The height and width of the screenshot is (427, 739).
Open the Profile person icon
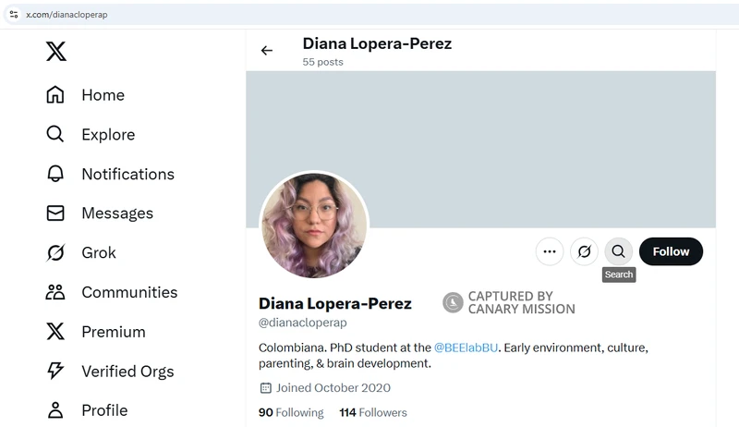55,410
